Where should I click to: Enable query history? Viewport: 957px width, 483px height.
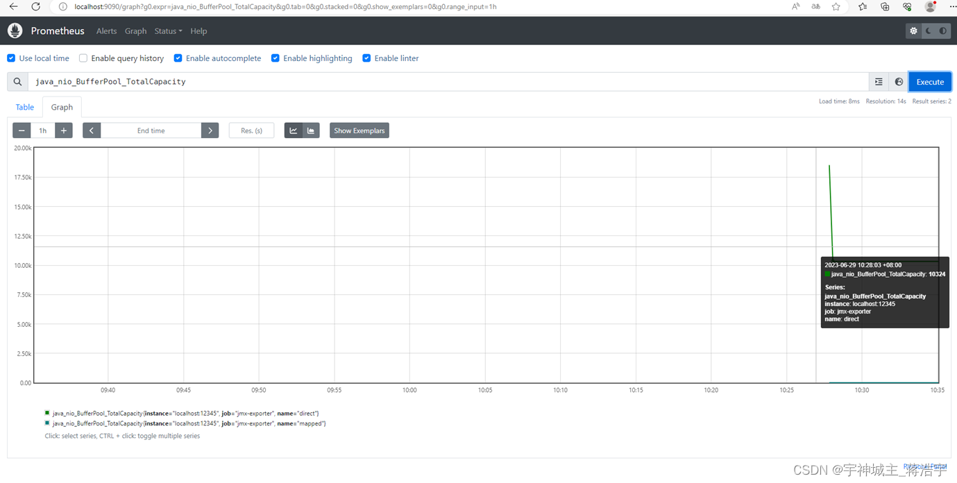point(83,58)
